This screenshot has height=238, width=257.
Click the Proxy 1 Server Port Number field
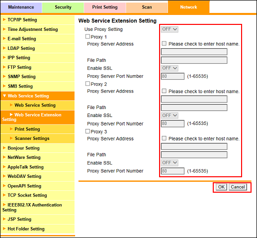172,76
